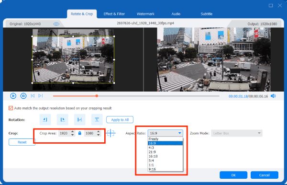Choose the 21:9 aspect ratio option
Screen dimensions: 287x185
point(165,152)
